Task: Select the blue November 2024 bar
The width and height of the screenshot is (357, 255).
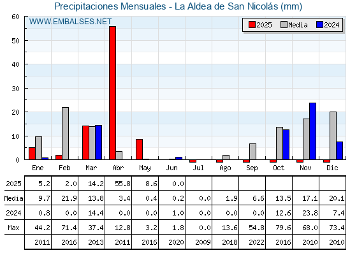Action: [312, 131]
